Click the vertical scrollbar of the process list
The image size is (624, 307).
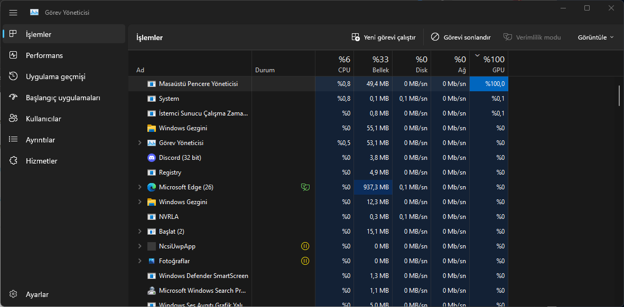pyautogui.click(x=619, y=95)
